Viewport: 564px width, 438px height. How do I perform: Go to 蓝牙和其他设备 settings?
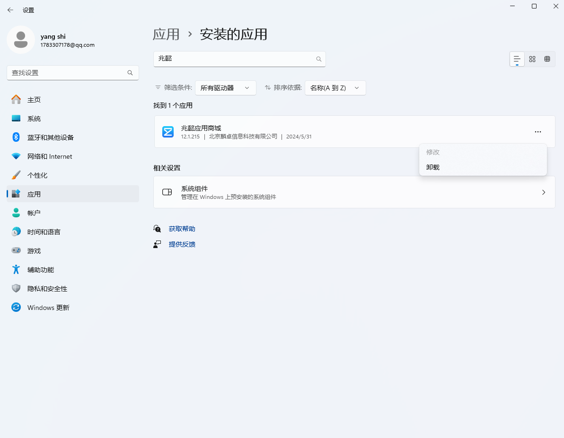50,137
